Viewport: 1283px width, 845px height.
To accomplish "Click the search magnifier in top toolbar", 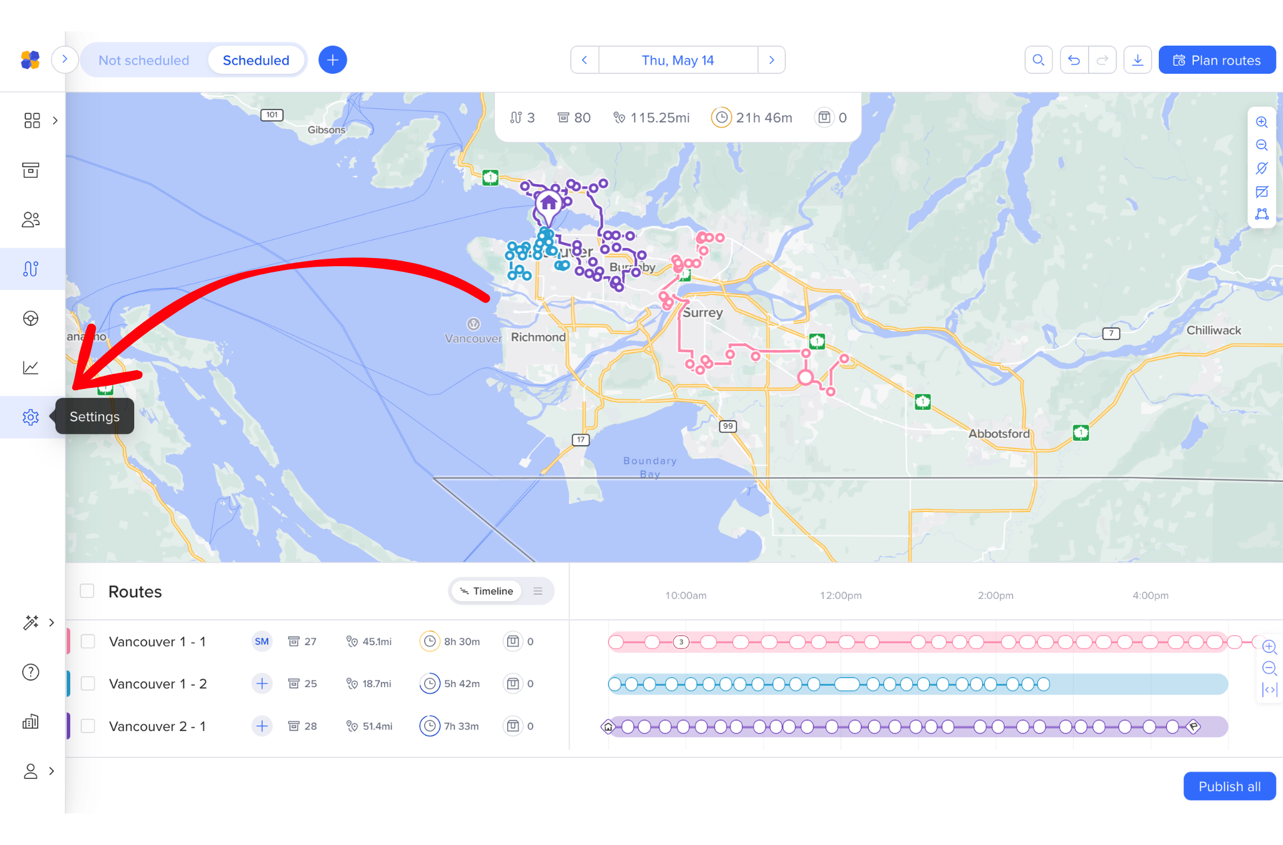I will [x=1038, y=60].
